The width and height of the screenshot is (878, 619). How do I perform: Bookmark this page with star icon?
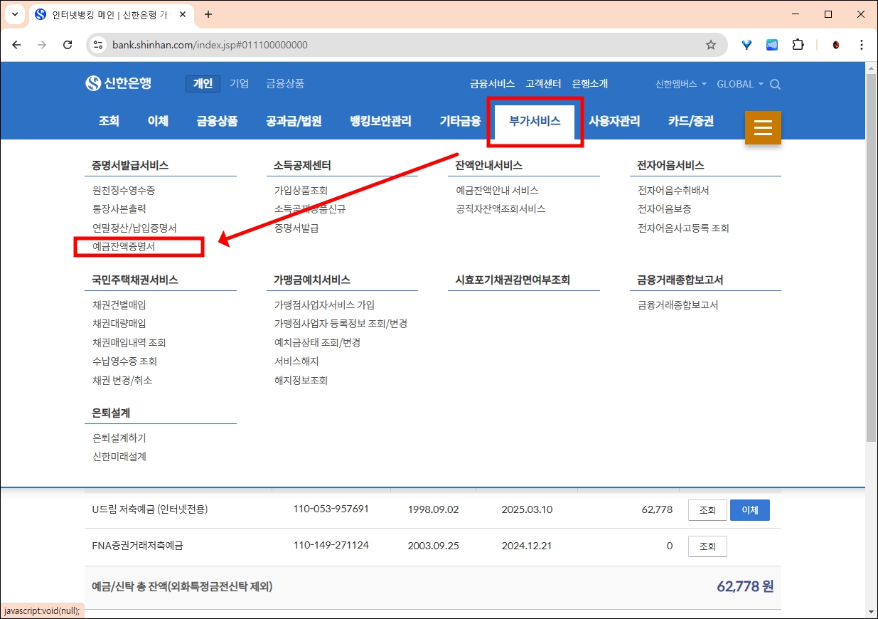[710, 45]
